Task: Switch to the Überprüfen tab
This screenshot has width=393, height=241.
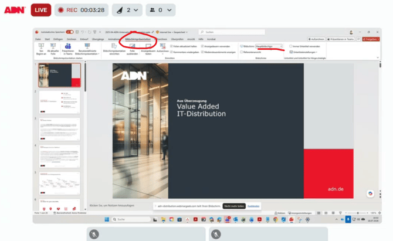Action: tap(177, 39)
